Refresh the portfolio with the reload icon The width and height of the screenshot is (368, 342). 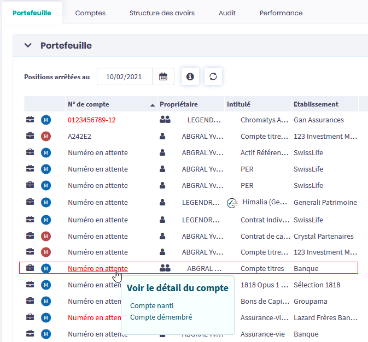pos(213,77)
